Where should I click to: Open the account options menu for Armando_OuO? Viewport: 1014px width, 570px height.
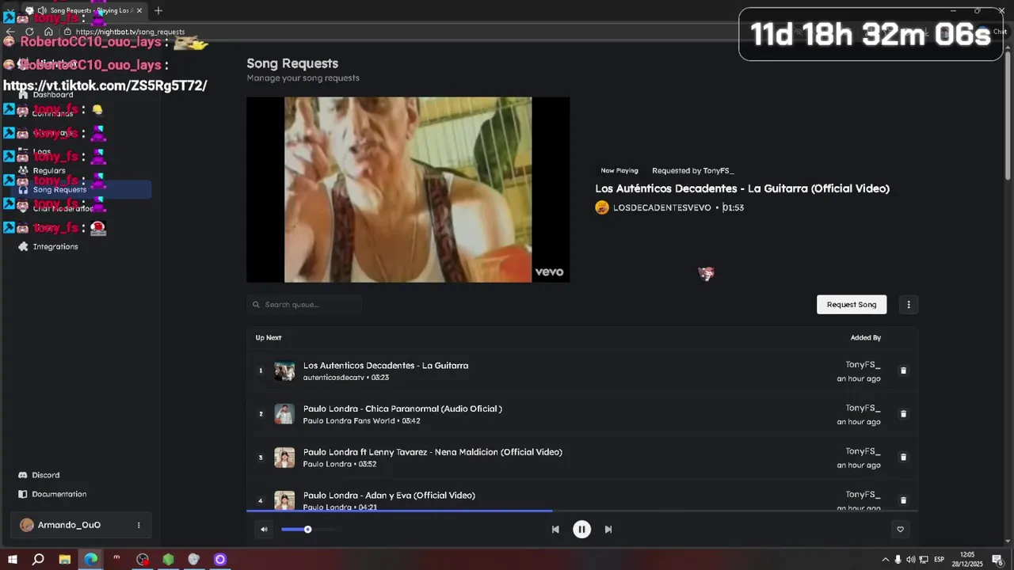click(139, 525)
